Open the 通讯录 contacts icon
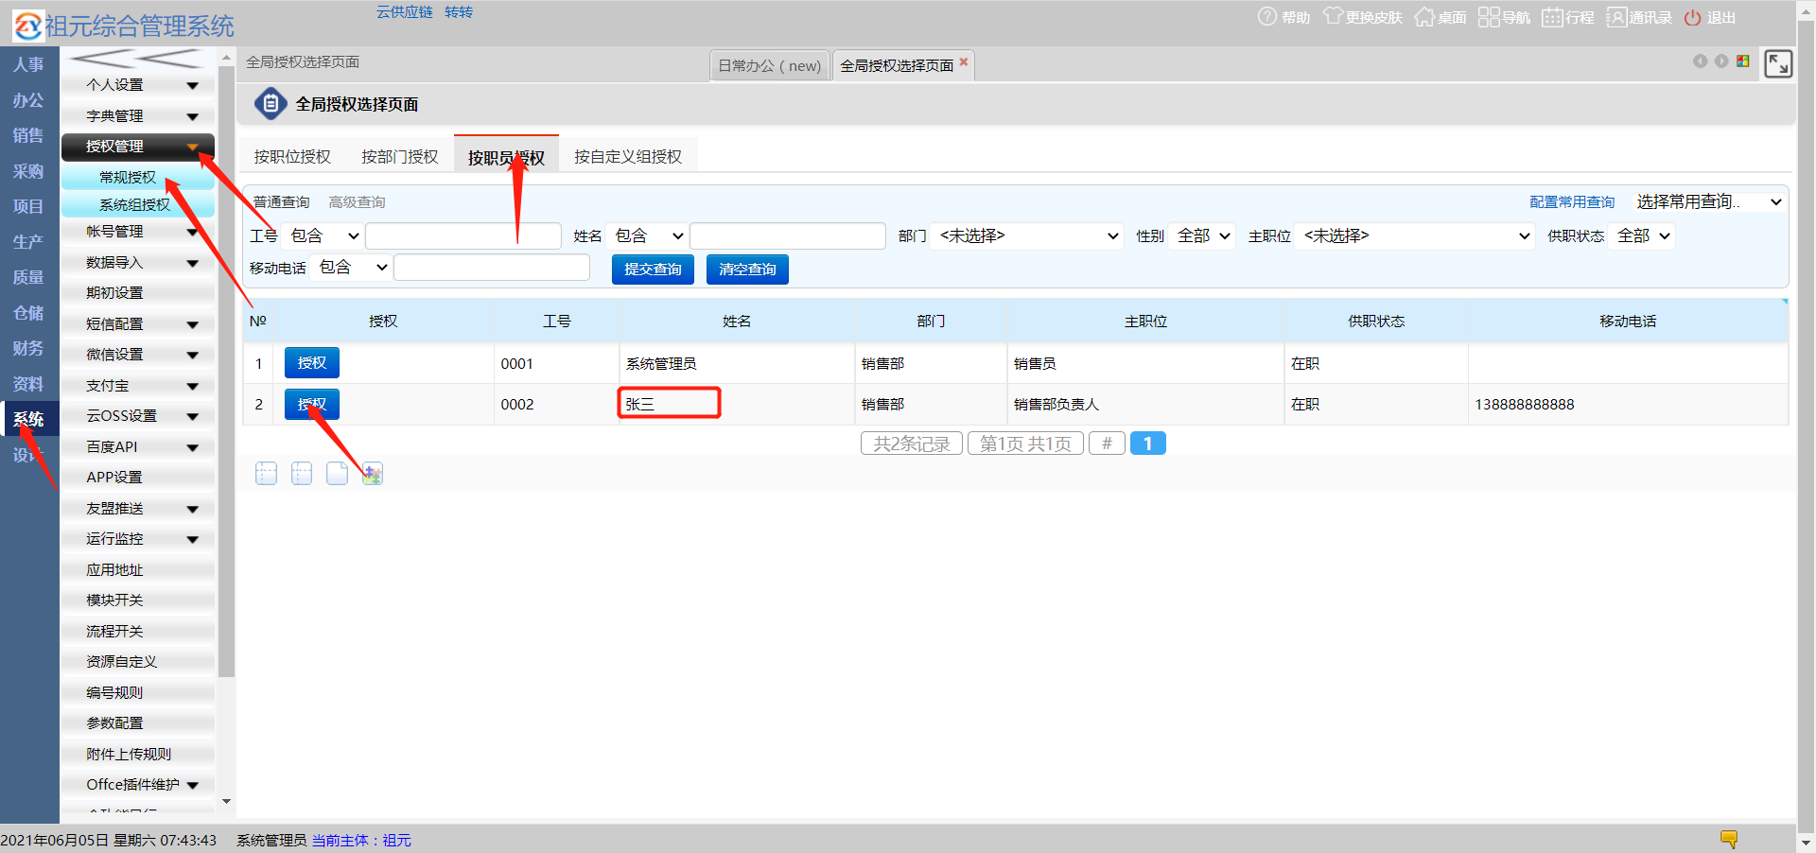1816x853 pixels. 1616,17
